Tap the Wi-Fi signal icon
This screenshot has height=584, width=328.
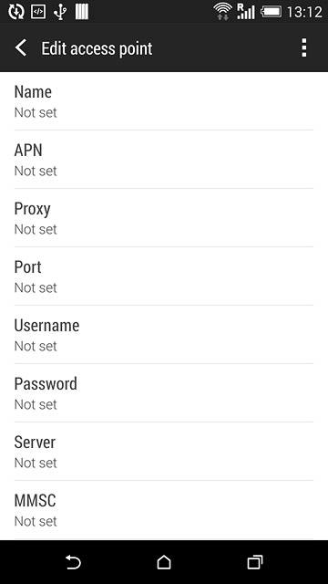click(x=223, y=12)
